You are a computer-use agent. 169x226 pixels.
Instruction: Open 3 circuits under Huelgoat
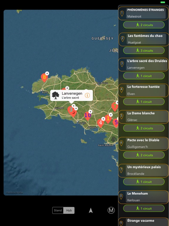(x=144, y=50)
